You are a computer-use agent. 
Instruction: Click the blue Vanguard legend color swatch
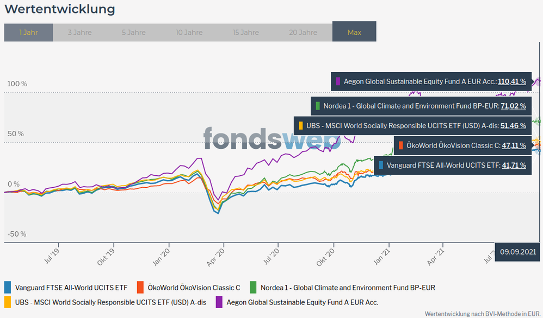(8, 288)
